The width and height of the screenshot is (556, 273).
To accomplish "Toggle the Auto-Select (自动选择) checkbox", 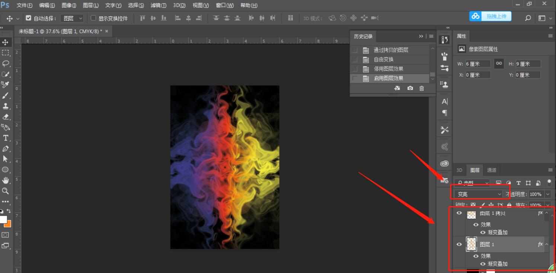I will click(28, 18).
